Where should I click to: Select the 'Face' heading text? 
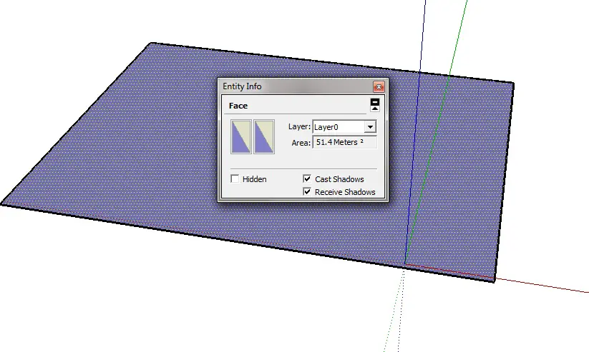tap(238, 106)
